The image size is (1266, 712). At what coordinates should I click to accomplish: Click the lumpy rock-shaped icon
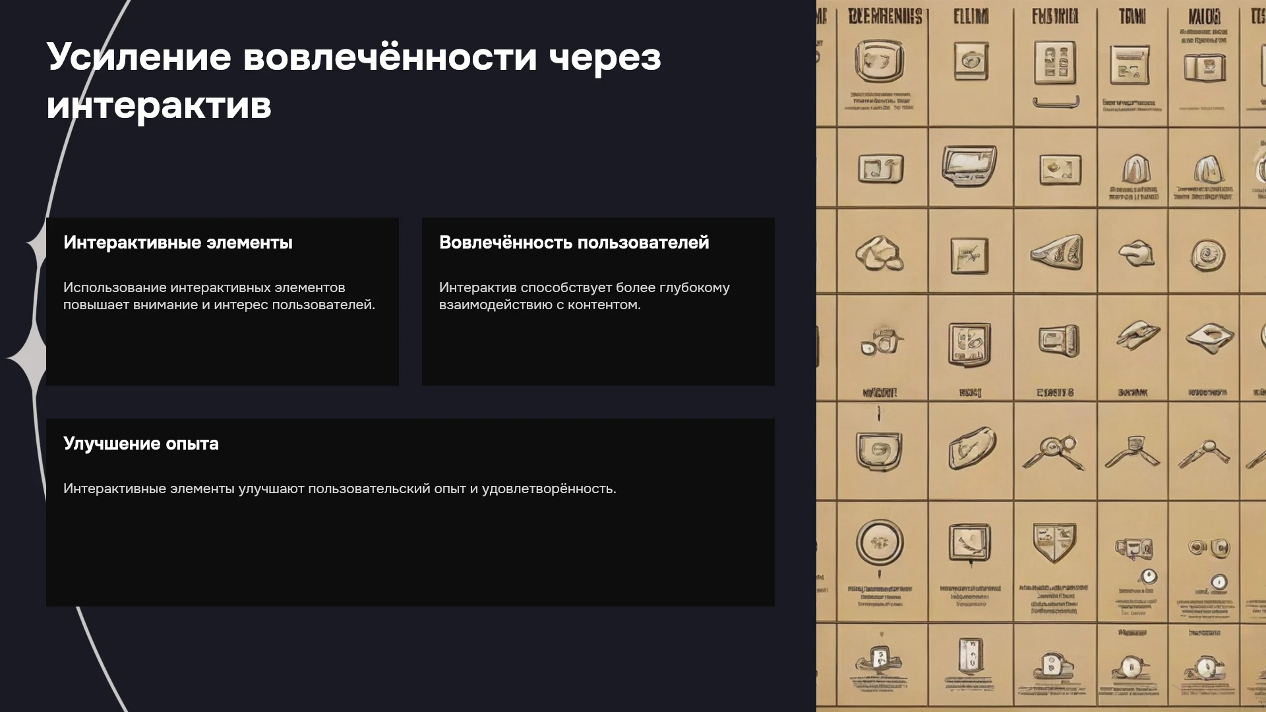tap(879, 253)
